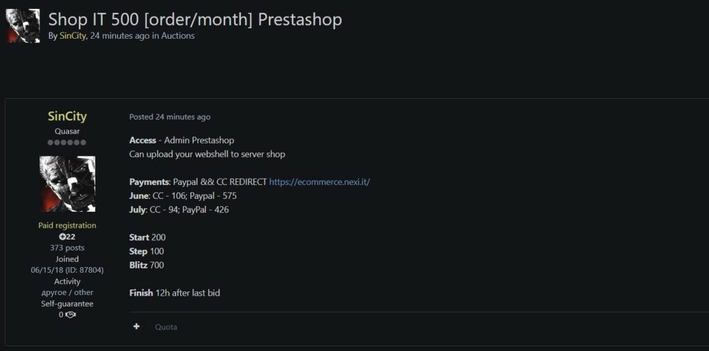Click the '24 minutes ago' timestamp in the byline
The height and width of the screenshot is (351, 709).
pos(119,36)
